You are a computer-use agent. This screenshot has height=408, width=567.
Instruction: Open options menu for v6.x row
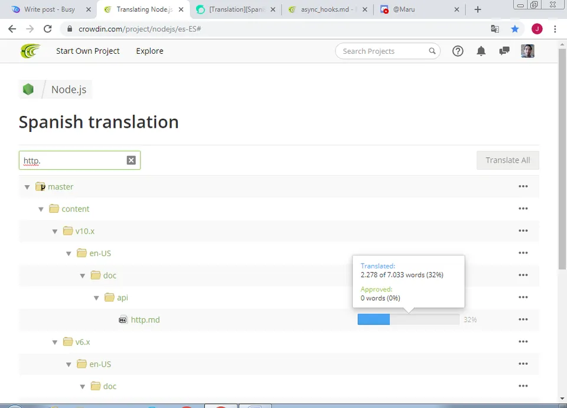pos(523,341)
